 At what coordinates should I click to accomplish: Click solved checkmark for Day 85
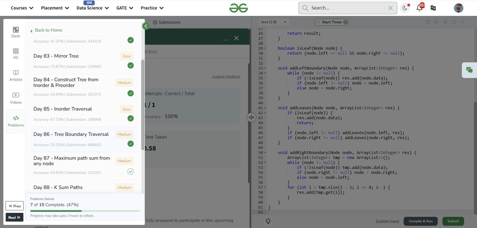[x=130, y=118]
